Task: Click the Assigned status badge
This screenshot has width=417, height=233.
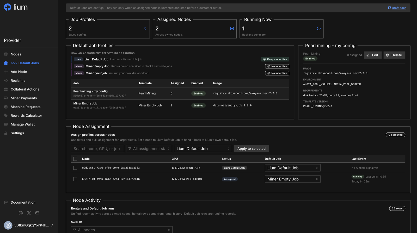Action: click(230, 179)
